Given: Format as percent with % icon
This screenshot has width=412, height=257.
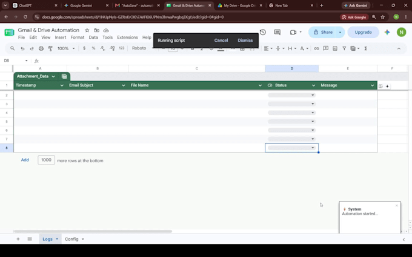Looking at the screenshot, I should (93, 48).
